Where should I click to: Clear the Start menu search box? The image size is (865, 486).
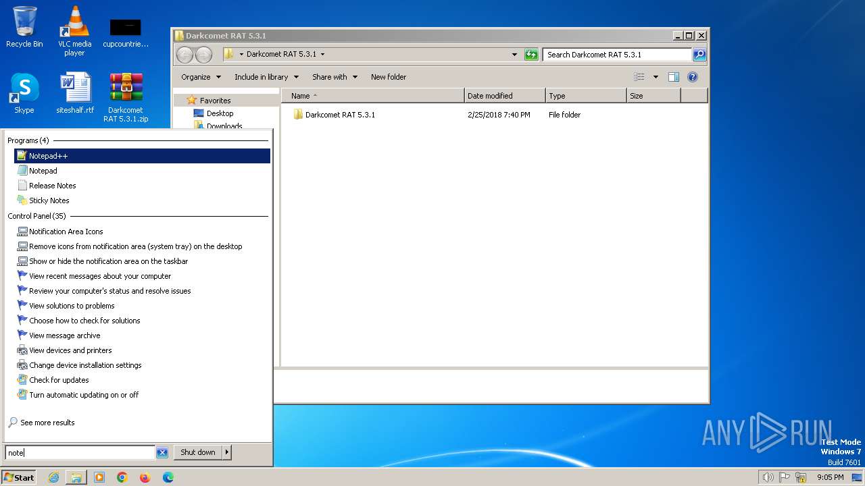coord(162,453)
